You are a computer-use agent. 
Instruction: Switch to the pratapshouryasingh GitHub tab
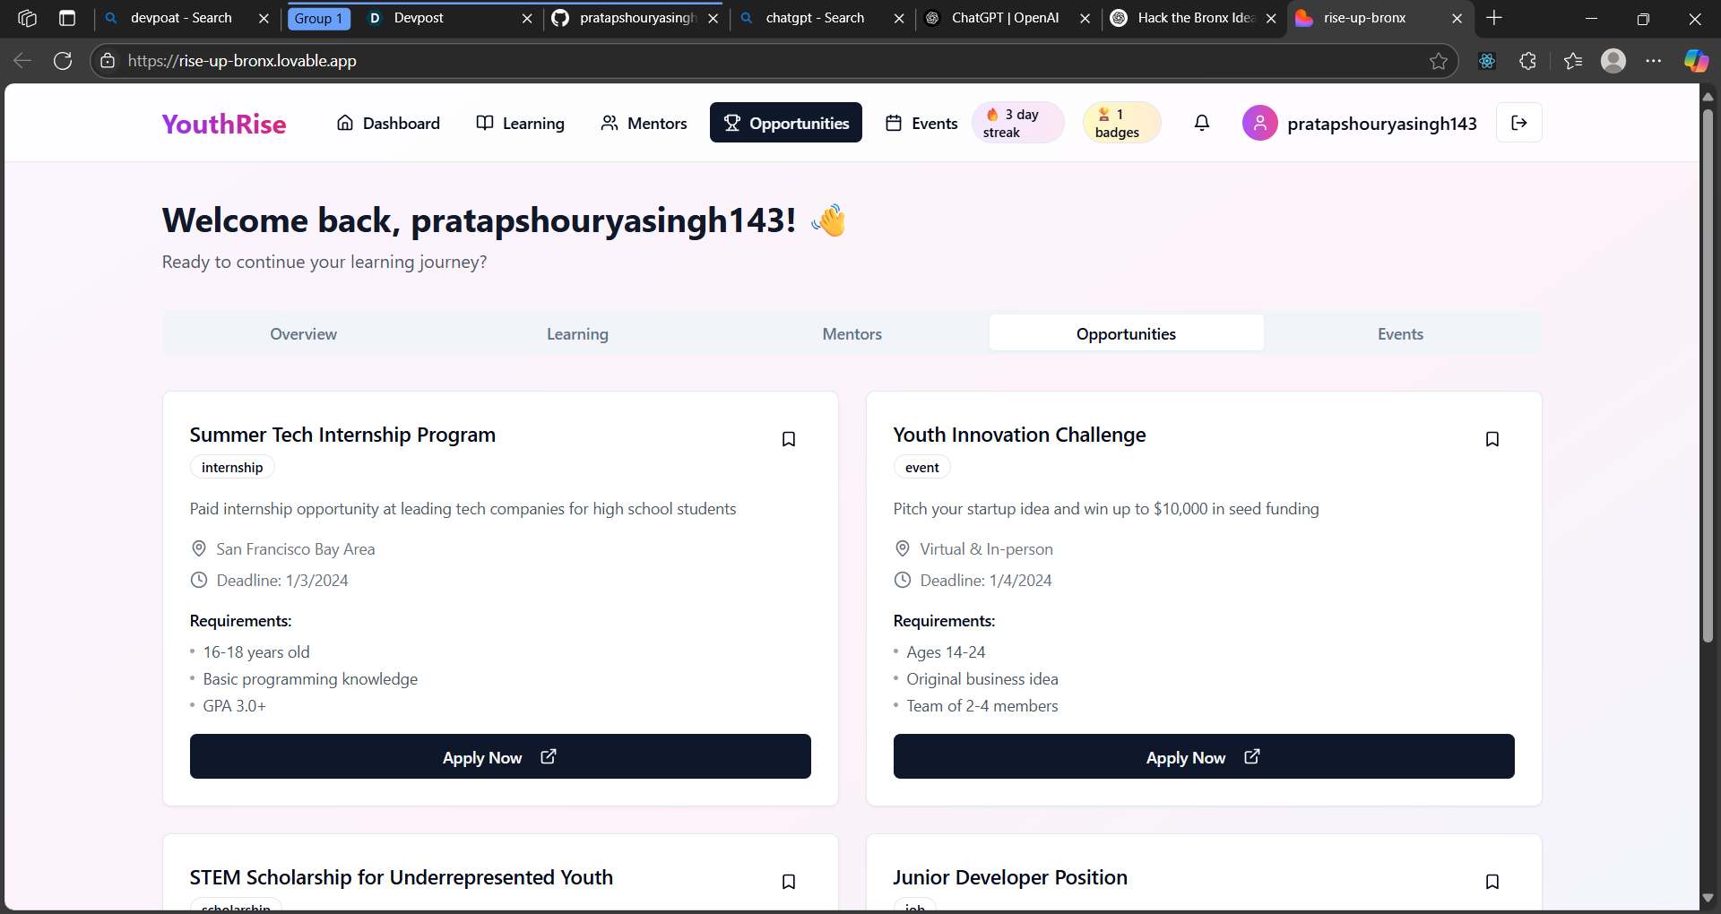(635, 18)
